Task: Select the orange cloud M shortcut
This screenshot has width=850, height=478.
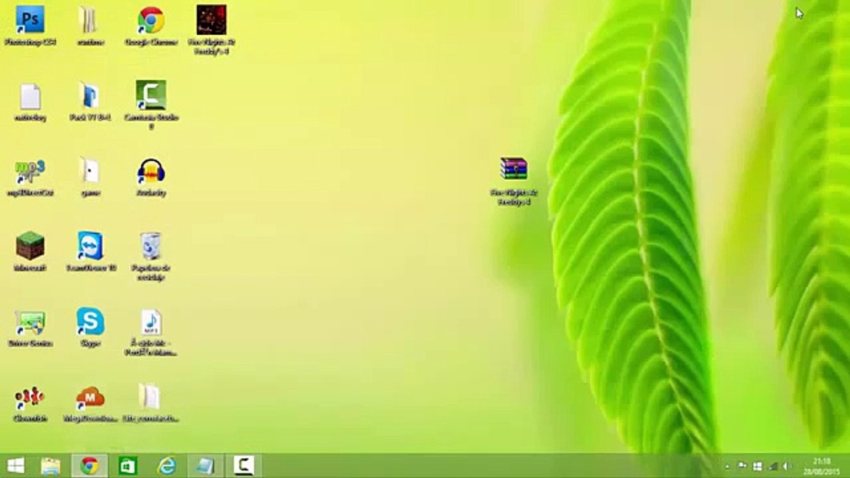Action: tap(90, 397)
